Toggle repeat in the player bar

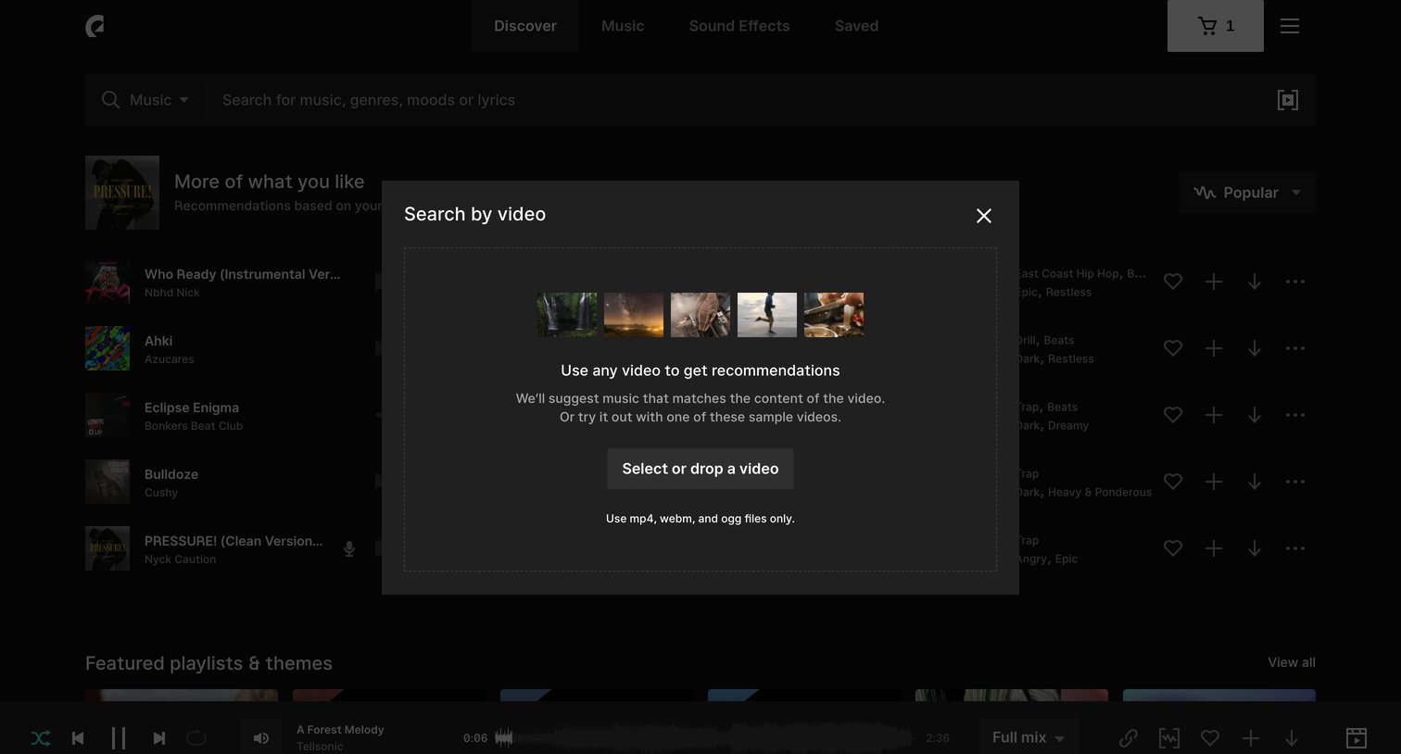196,738
